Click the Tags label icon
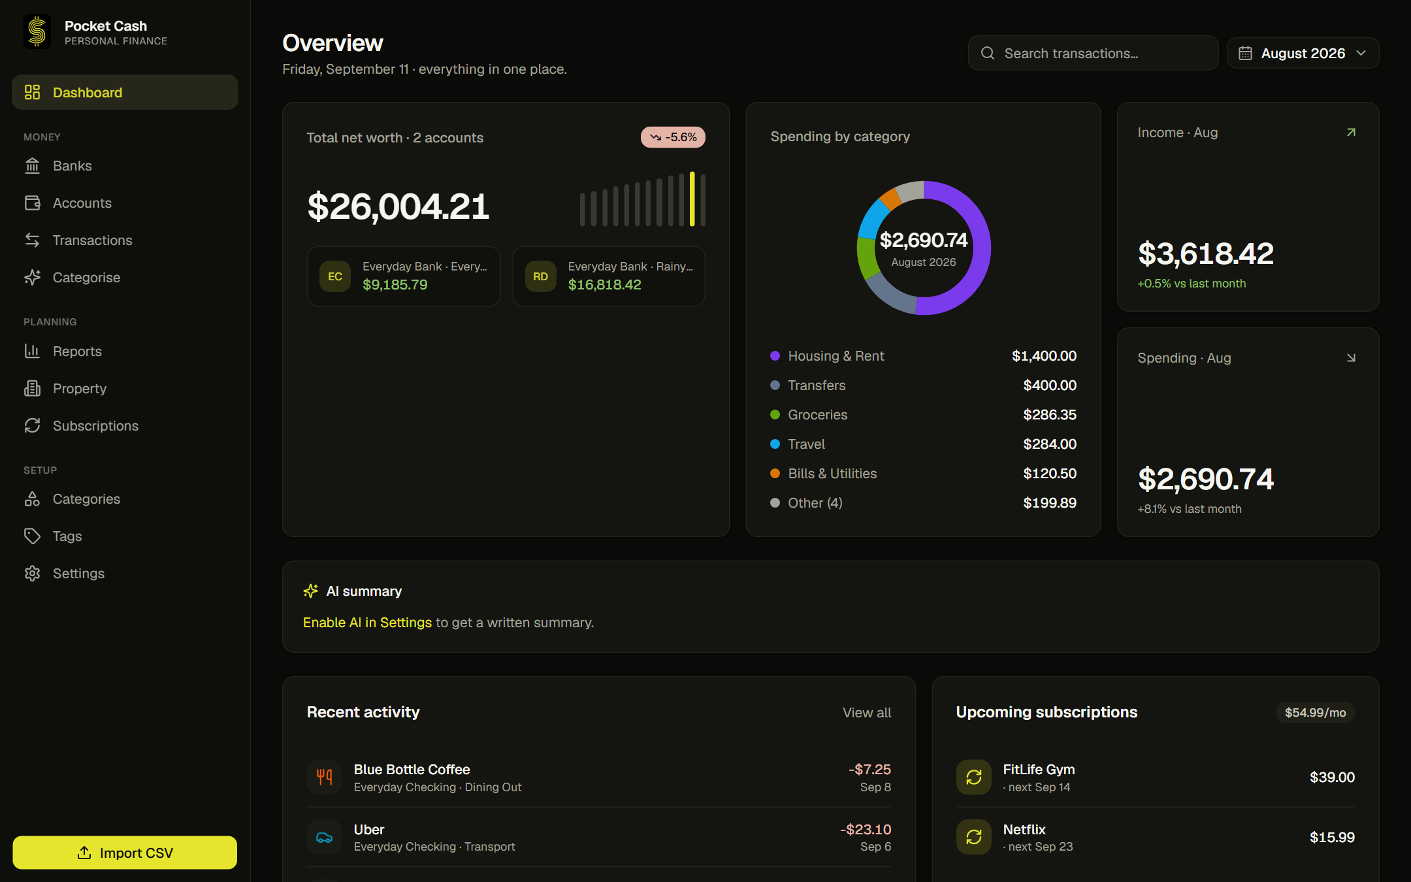1411x882 pixels. [32, 536]
